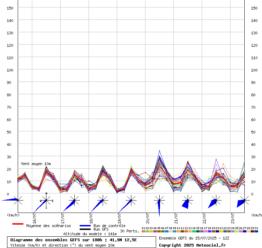Click '30 Perts.' legend label
Screen dimensions: 262x248
tap(130, 231)
